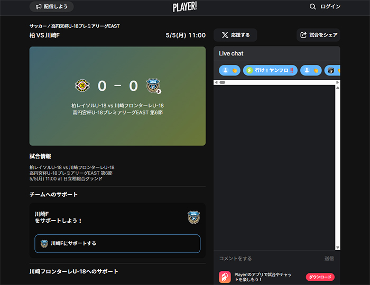Viewport: 370px width, 285px height.
Task: Click the PLAYER! logo
Action: (185, 7)
